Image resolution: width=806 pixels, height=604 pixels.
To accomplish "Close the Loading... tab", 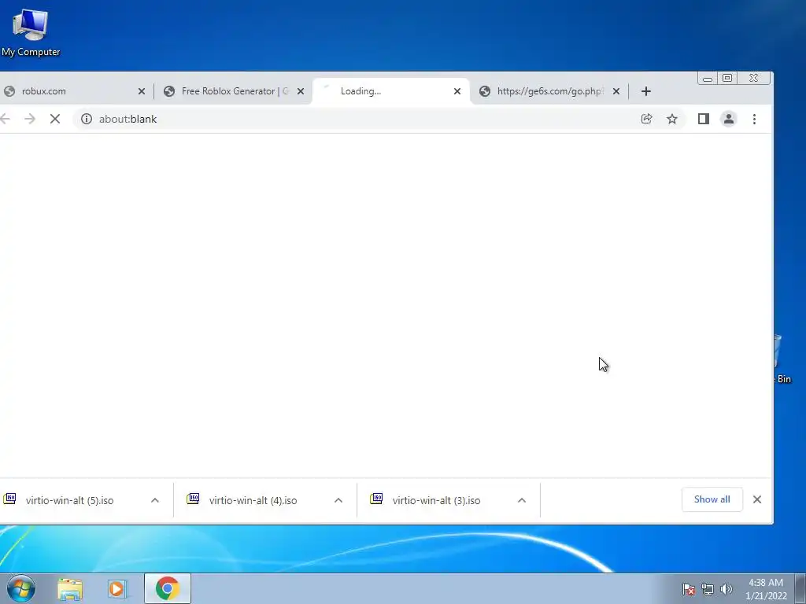I will pos(457,91).
